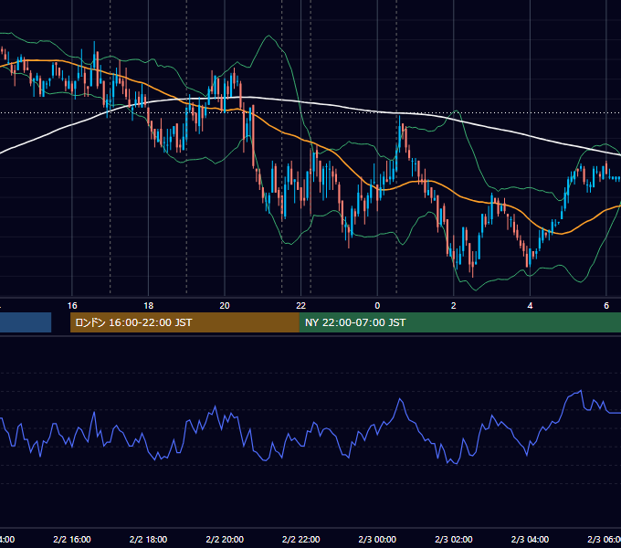The image size is (621, 548).
Task: Click the '2' hour label on upper axis
Action: pos(454,306)
